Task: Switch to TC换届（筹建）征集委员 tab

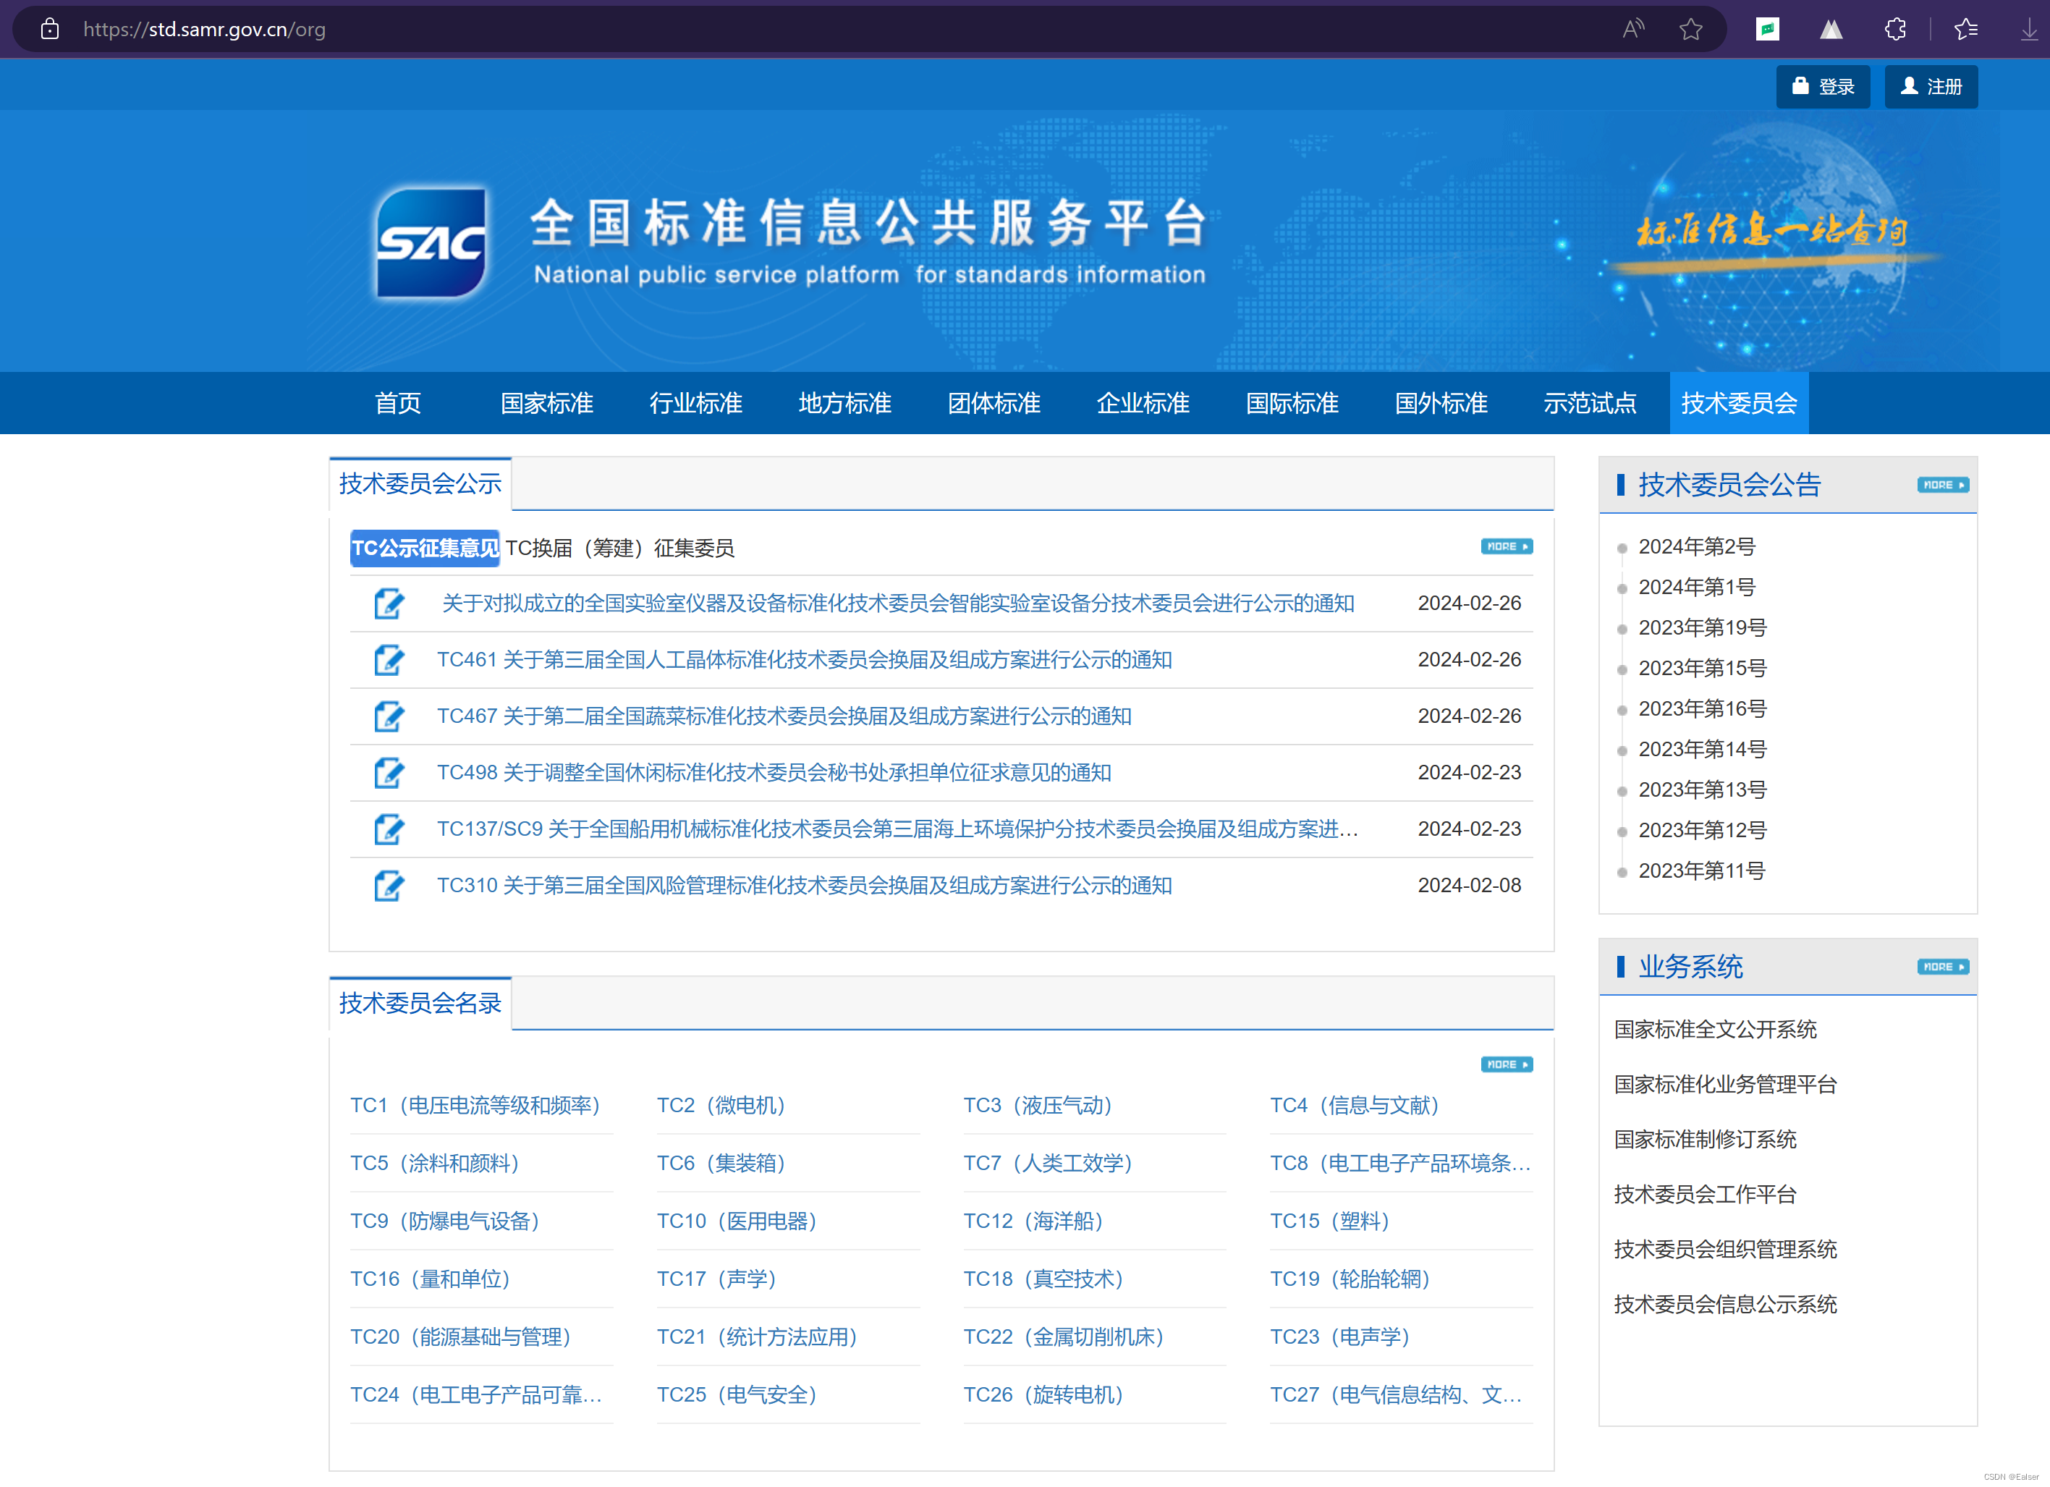Action: click(619, 548)
